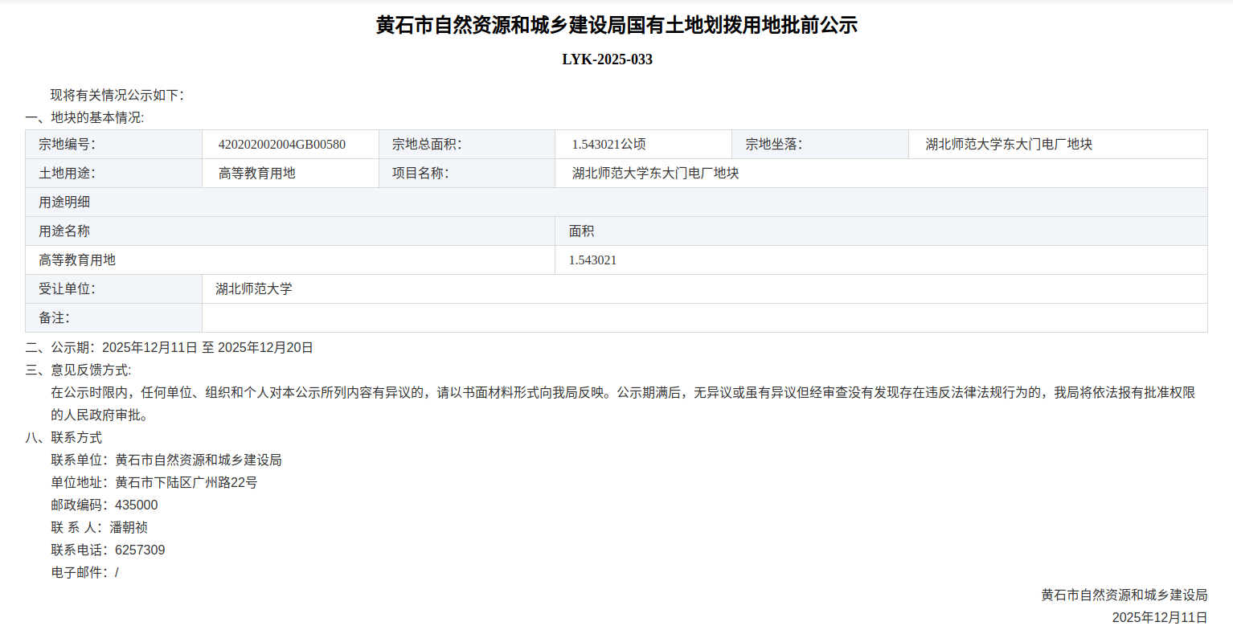The width and height of the screenshot is (1233, 626).
Task: Click the total area value 1.543021公顷
Action: click(608, 145)
